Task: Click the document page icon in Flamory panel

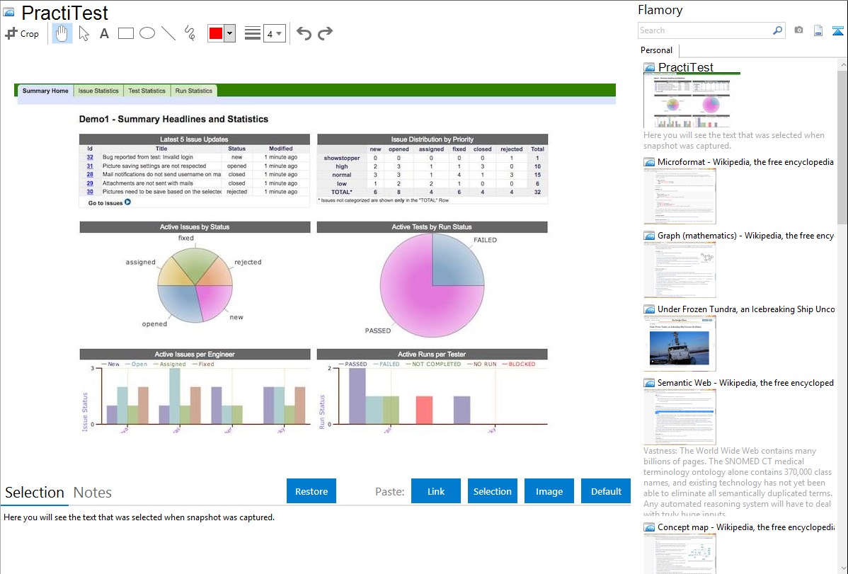Action: pos(818,30)
